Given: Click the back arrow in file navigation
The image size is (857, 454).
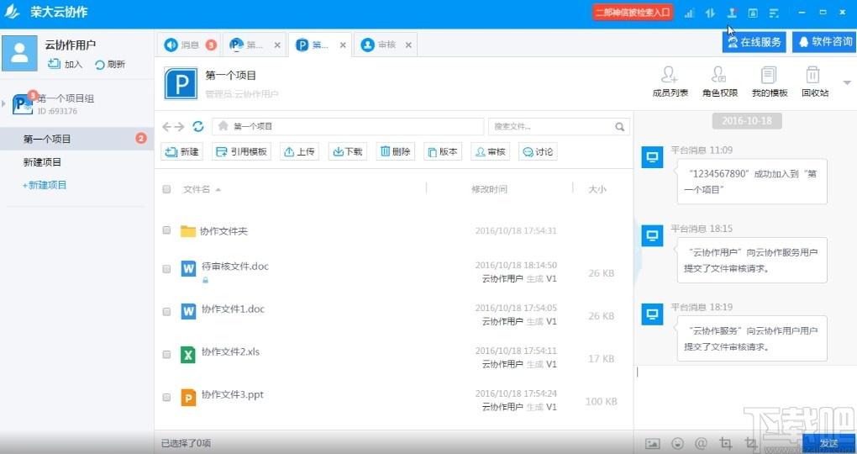Looking at the screenshot, I should (x=167, y=126).
